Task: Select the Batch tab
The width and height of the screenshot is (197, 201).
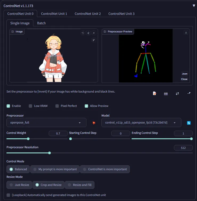Action: click(x=42, y=23)
